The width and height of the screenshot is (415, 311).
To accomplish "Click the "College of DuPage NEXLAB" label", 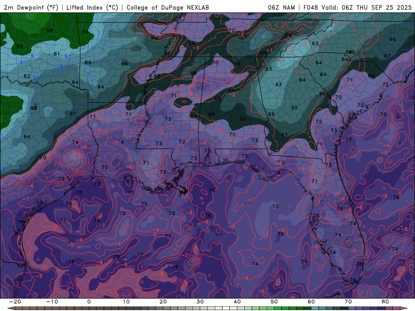I will [x=168, y=8].
